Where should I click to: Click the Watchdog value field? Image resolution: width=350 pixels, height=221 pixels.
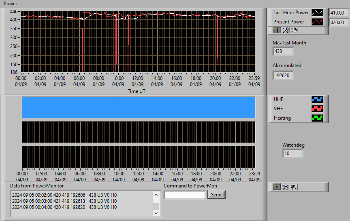pos(292,154)
